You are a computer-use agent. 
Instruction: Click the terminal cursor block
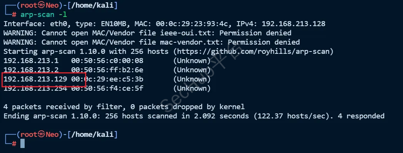(22, 143)
